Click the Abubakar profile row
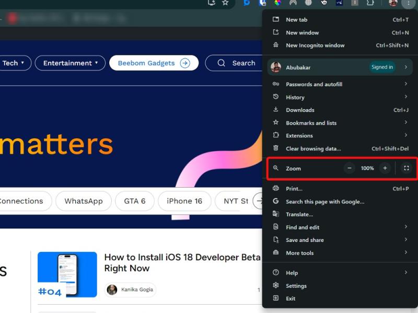Image resolution: width=418 pixels, height=313 pixels. [x=340, y=67]
